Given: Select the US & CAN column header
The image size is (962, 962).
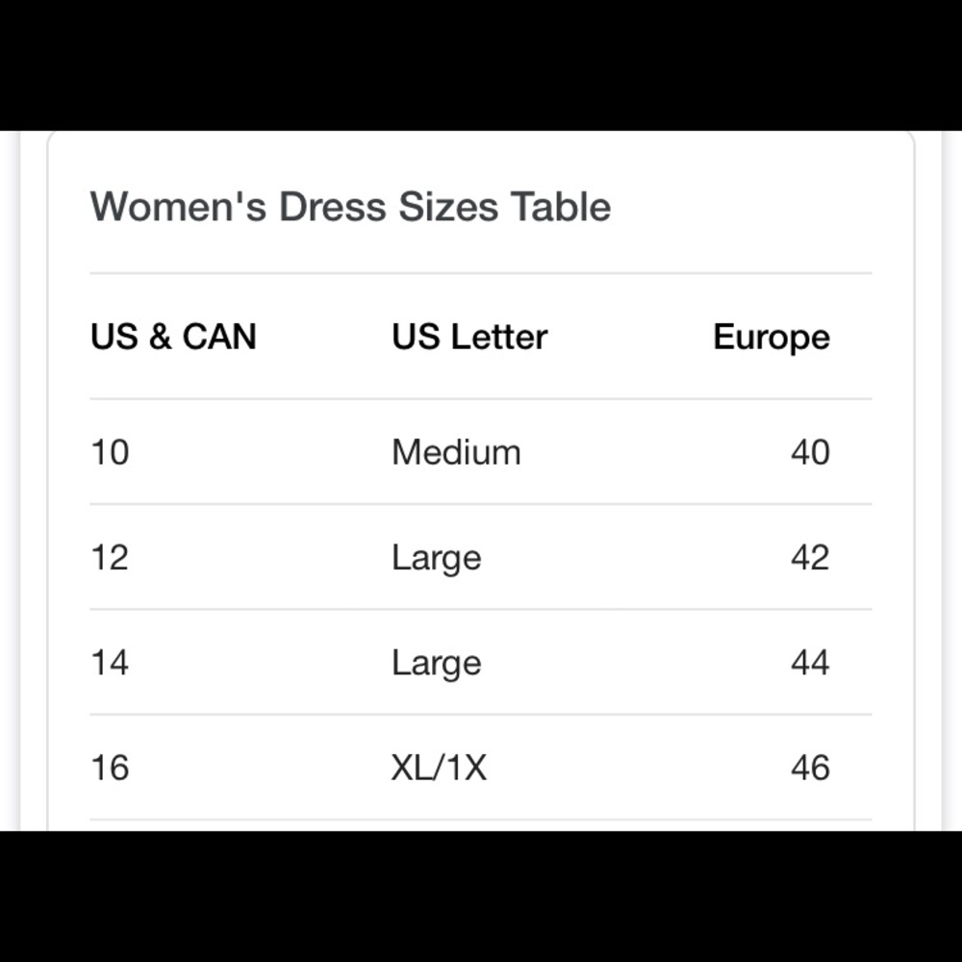Looking at the screenshot, I should 173,337.
